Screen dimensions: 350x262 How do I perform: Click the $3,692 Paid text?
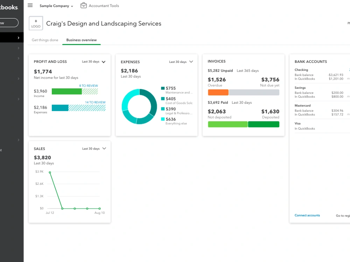(x=218, y=102)
